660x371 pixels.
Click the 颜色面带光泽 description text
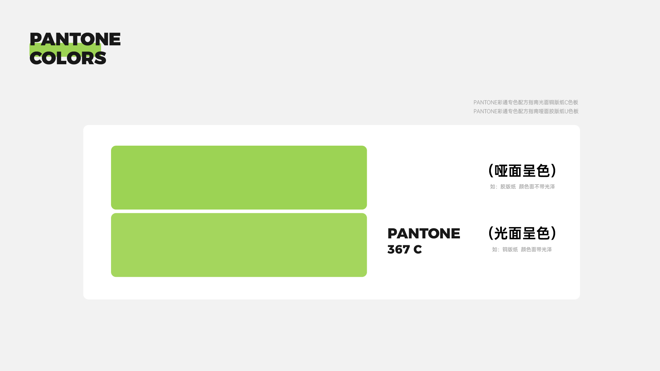(x=536, y=249)
